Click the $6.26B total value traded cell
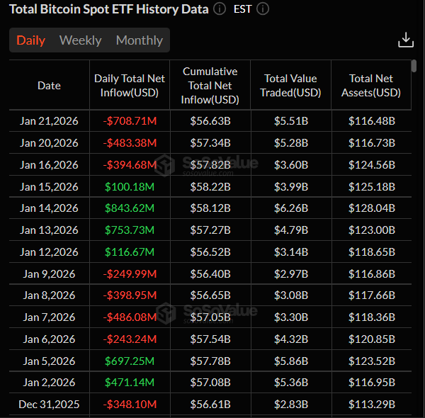This screenshot has width=425, height=418. tap(290, 208)
